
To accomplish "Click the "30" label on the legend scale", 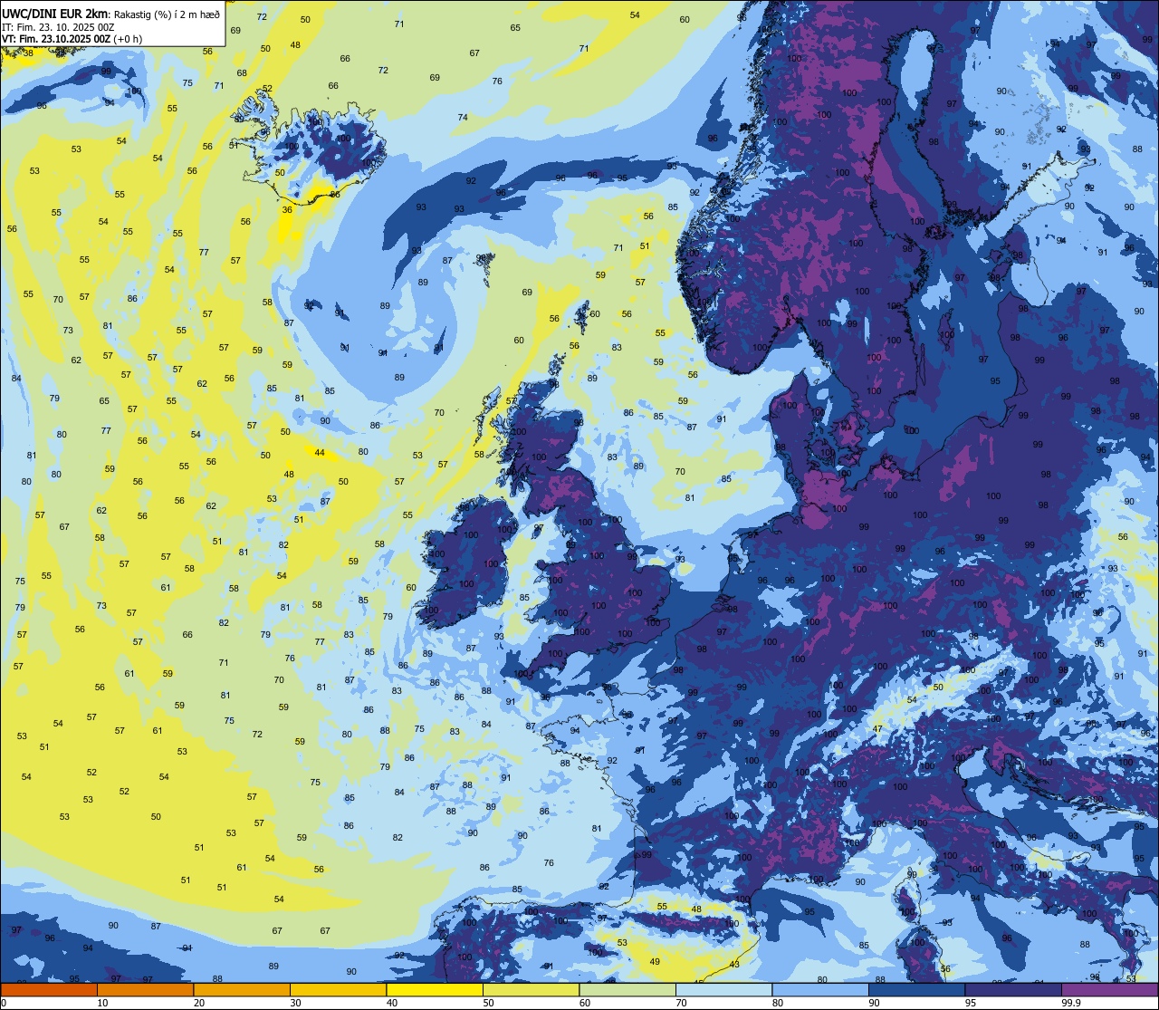I will (295, 1003).
